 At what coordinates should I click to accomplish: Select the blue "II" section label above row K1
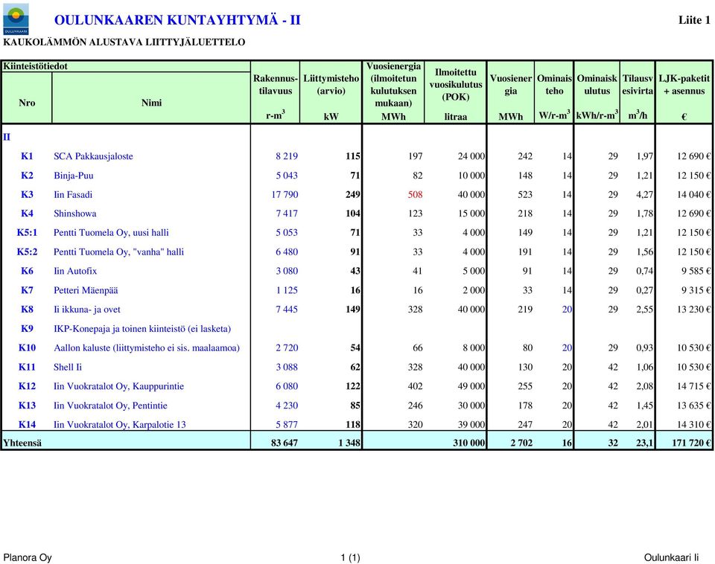point(7,137)
